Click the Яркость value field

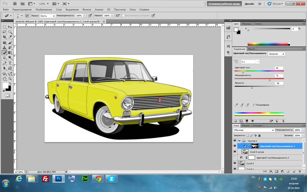tap(279, 83)
